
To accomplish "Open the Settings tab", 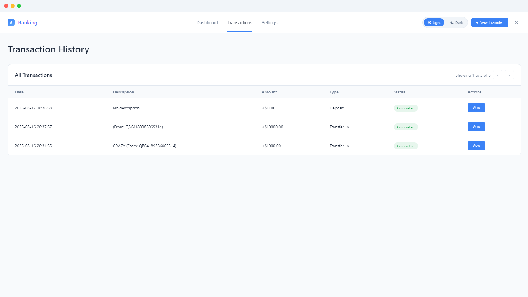I will 269,23.
